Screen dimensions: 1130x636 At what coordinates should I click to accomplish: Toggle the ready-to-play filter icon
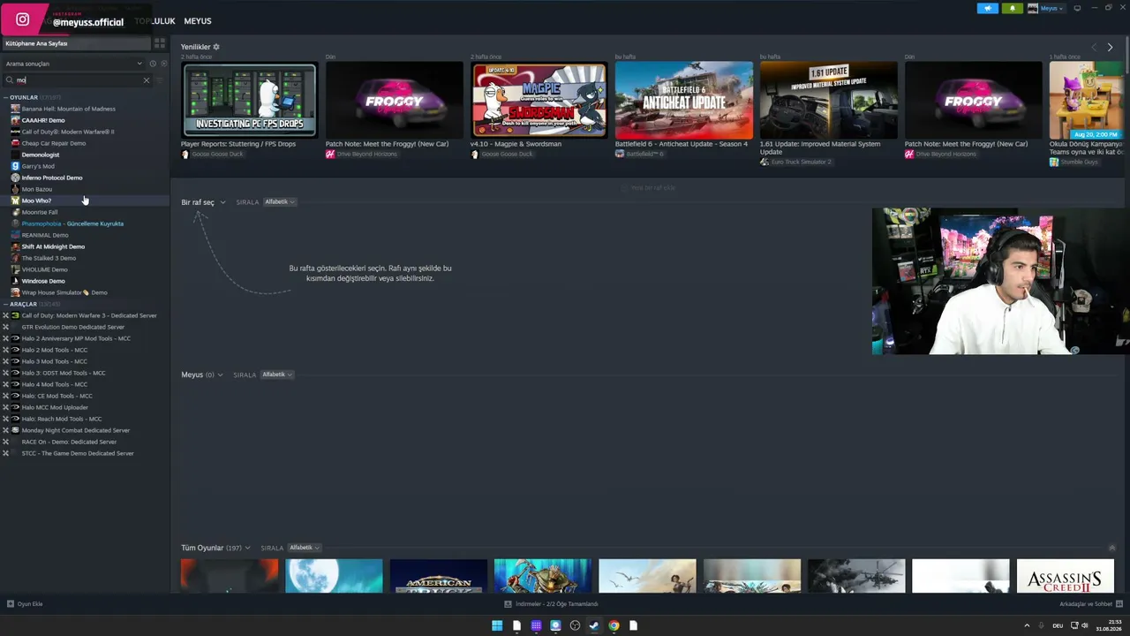[163, 64]
